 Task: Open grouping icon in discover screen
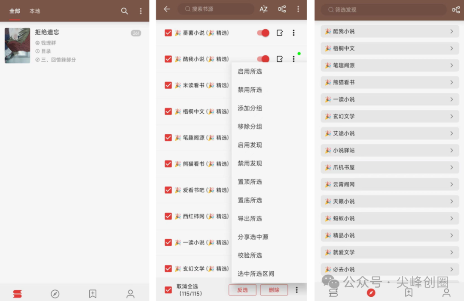click(456, 10)
